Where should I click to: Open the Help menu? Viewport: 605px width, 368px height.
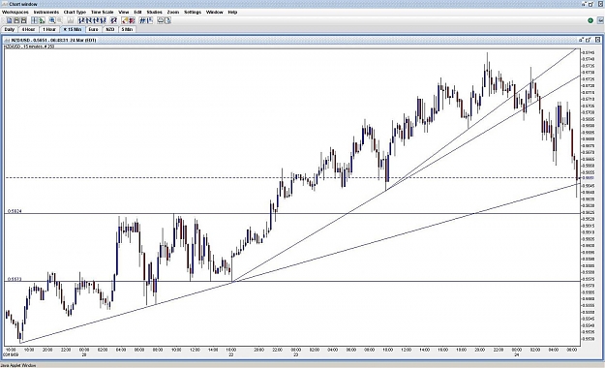pos(232,12)
